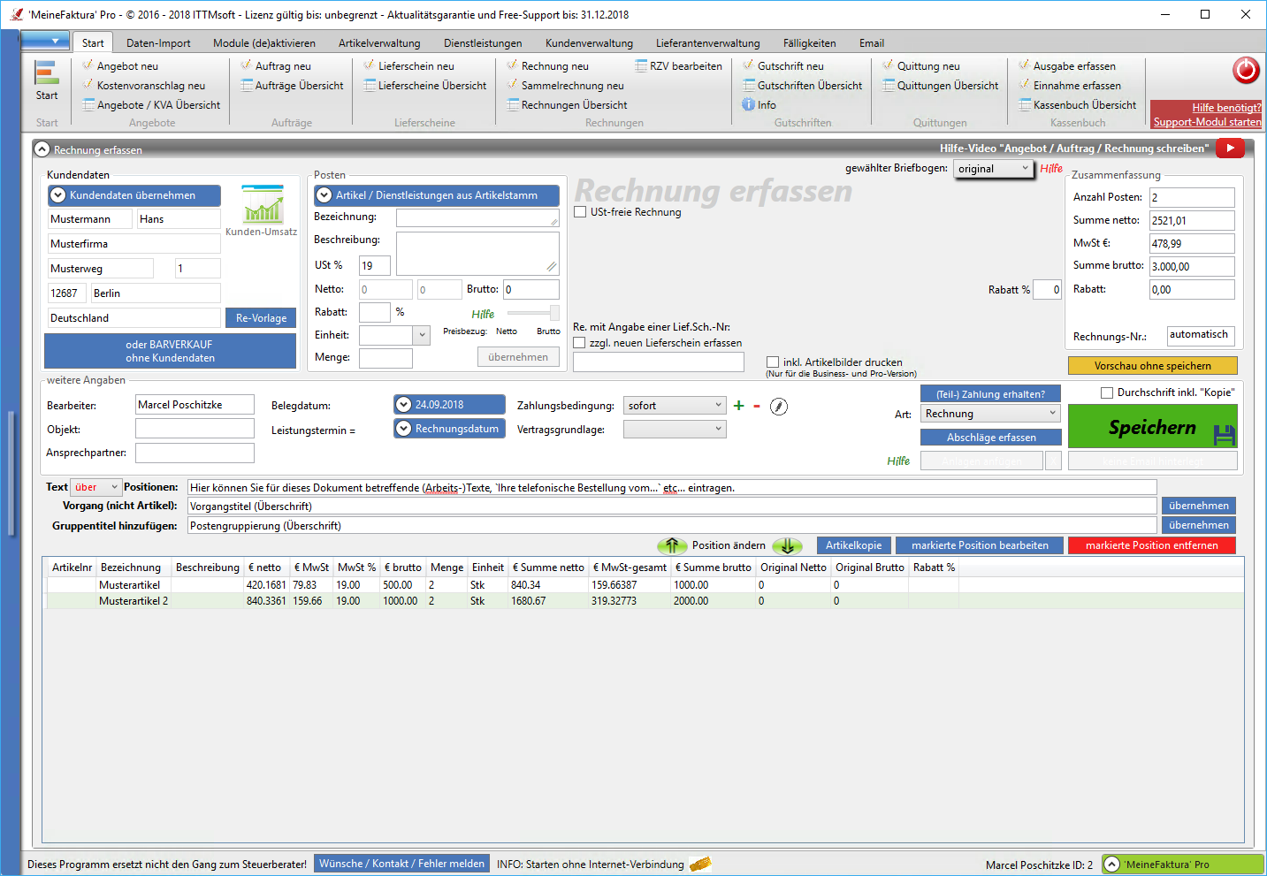Click markierte Position entfernen
1267x876 pixels.
1152,545
